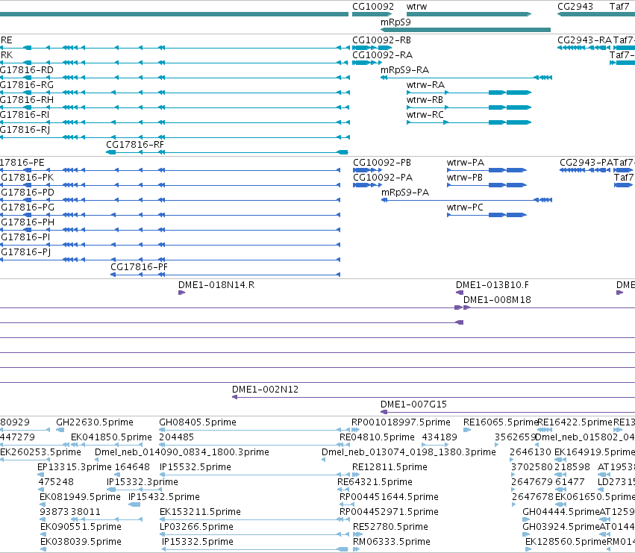Select the CG2943 gene label

coord(575,7)
